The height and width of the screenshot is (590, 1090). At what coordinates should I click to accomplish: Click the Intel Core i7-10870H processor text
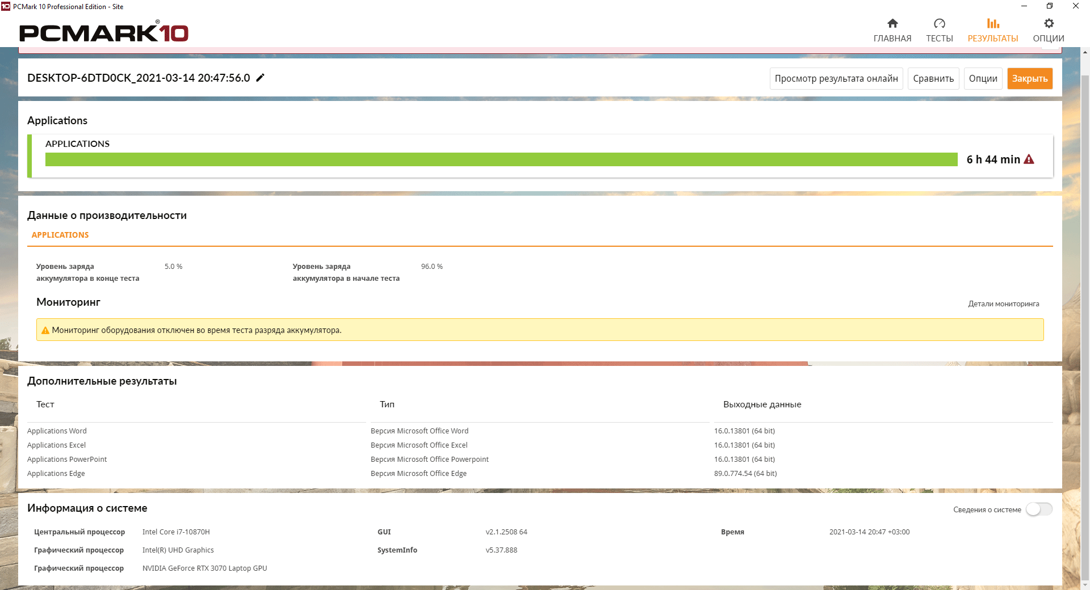click(176, 532)
